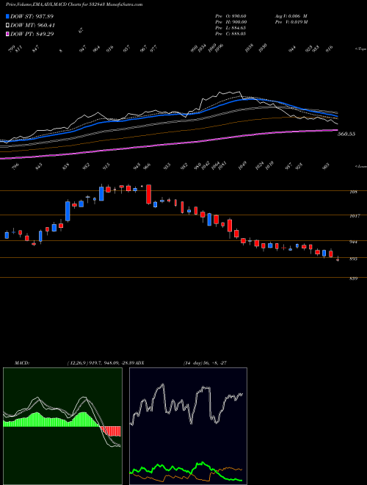
Task: Click the <-Tops row label
Action: [x=361, y=49]
